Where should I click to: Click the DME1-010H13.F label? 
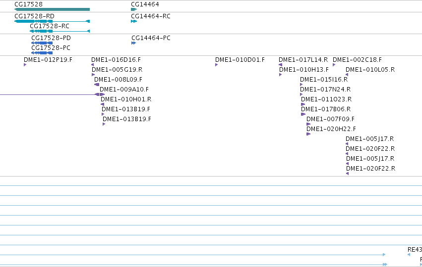304,70
